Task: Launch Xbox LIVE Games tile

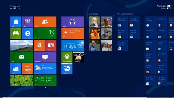Action: (16, 34)
